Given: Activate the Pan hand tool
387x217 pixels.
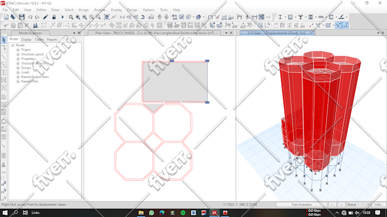Looking at the screenshot, I should tap(106, 17).
